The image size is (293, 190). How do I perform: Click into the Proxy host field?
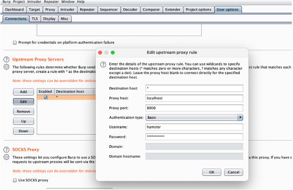pyautogui.click(x=194, y=98)
